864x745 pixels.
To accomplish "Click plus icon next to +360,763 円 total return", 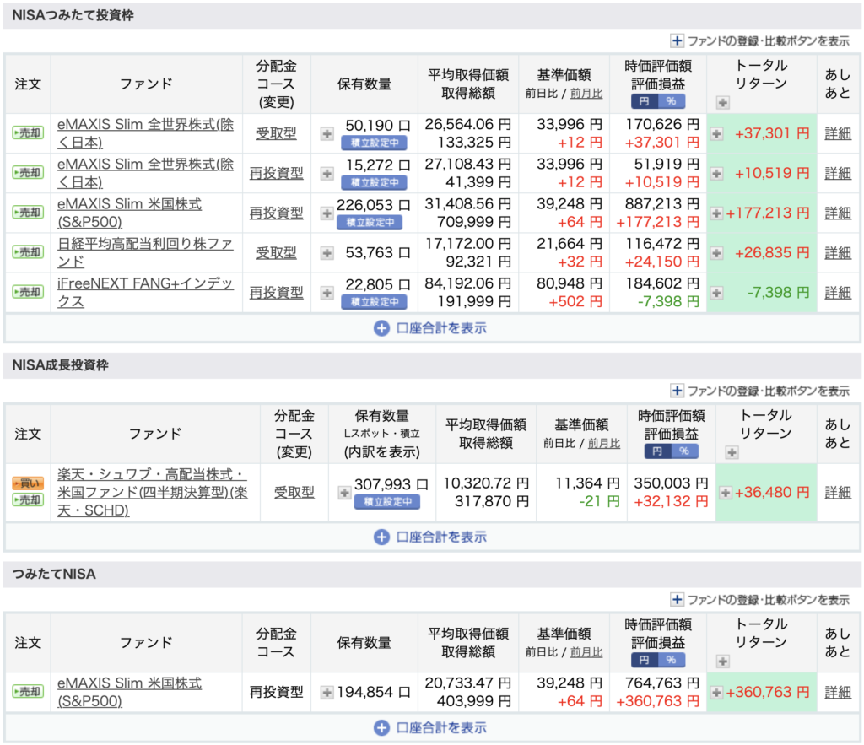I will pyautogui.click(x=716, y=692).
